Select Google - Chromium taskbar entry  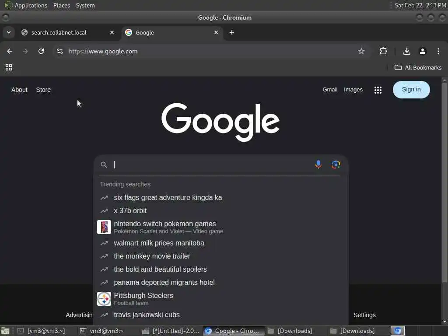(234, 331)
